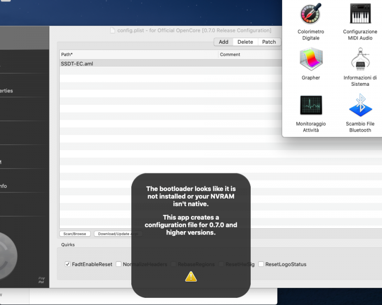Enable the NormalizeHeaders quirk checkbox
Image resolution: width=382 pixels, height=305 pixels.
tap(118, 264)
